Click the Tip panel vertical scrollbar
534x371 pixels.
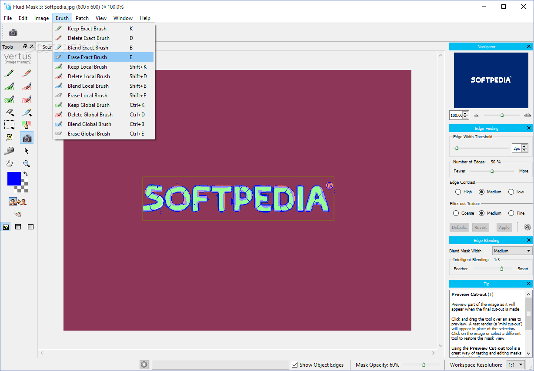tap(528, 323)
